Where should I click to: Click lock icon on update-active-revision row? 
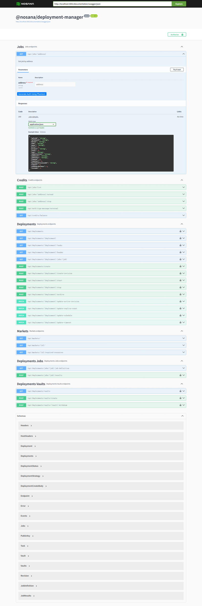180,301
